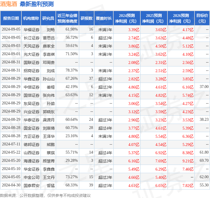Click the 62.00 target price
The height and width of the screenshot is (198, 210).
(204, 177)
